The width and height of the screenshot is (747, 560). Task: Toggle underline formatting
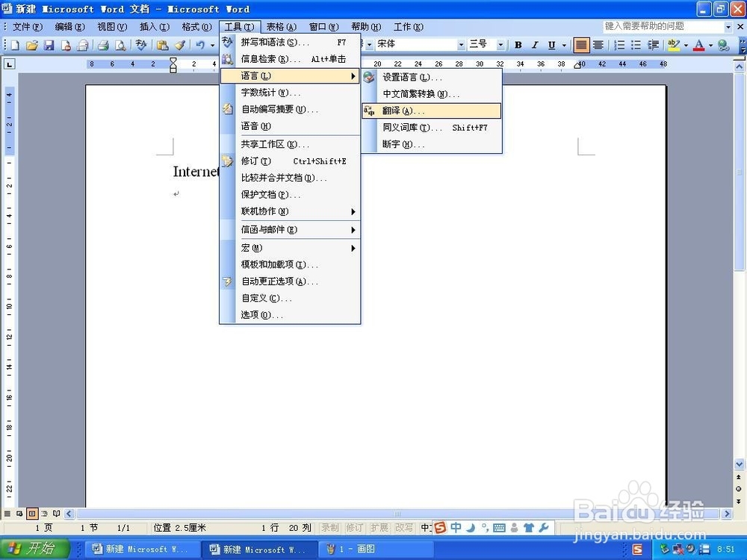pos(552,46)
